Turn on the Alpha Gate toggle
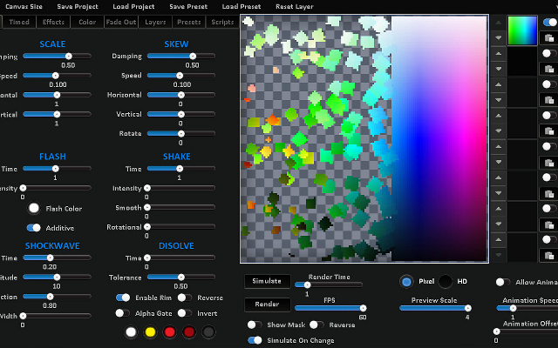This screenshot has width=558, height=348. (122, 313)
